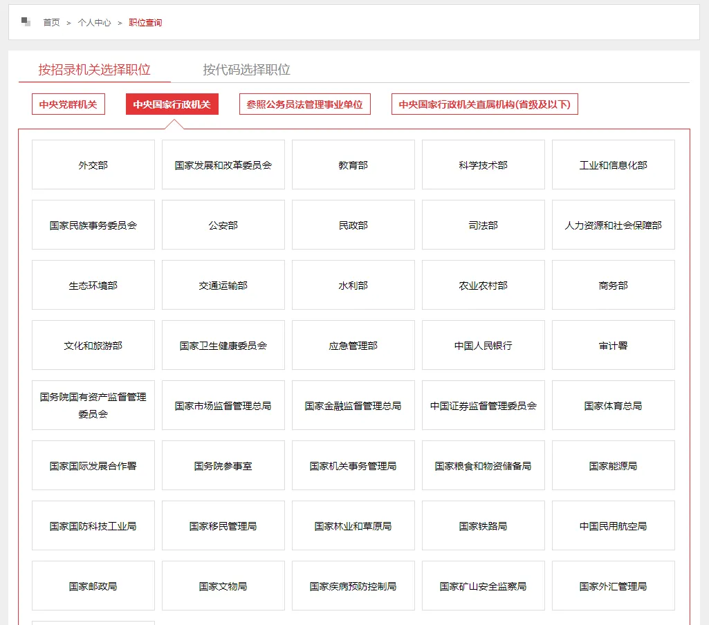The width and height of the screenshot is (709, 625).
Task: Choose 公安部
Action: click(223, 225)
